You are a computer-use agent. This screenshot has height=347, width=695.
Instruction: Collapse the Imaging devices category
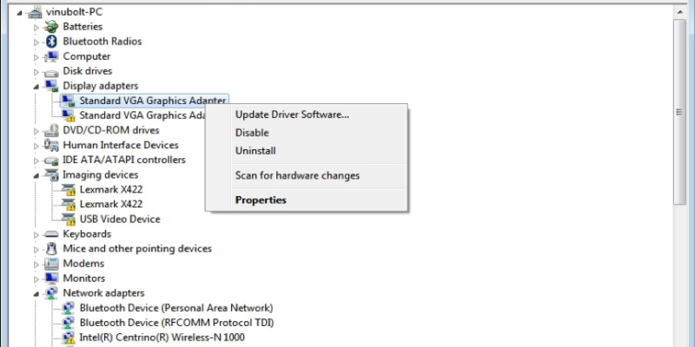[36, 176]
